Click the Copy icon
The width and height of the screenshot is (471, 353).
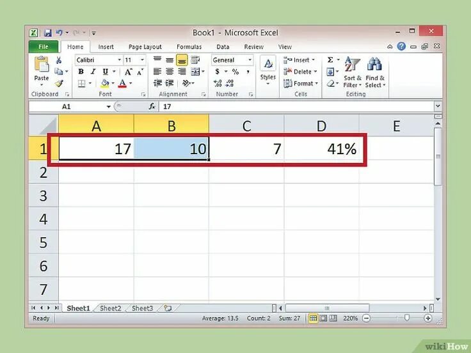[x=58, y=72]
